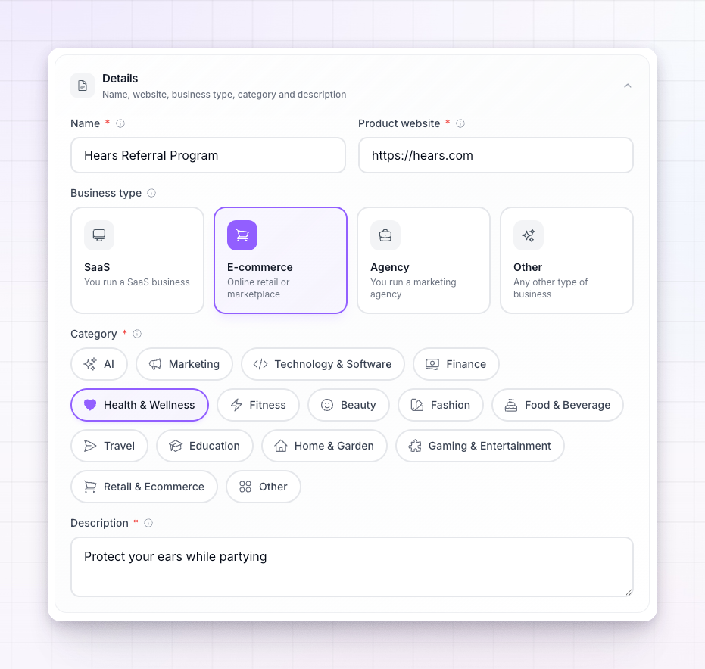Click the Other category grid icon
Viewport: 705px width, 669px height.
pos(245,487)
